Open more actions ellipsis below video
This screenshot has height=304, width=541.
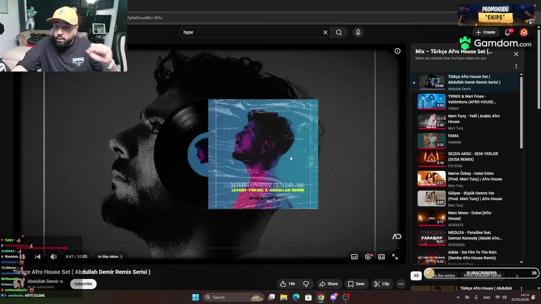point(401,284)
